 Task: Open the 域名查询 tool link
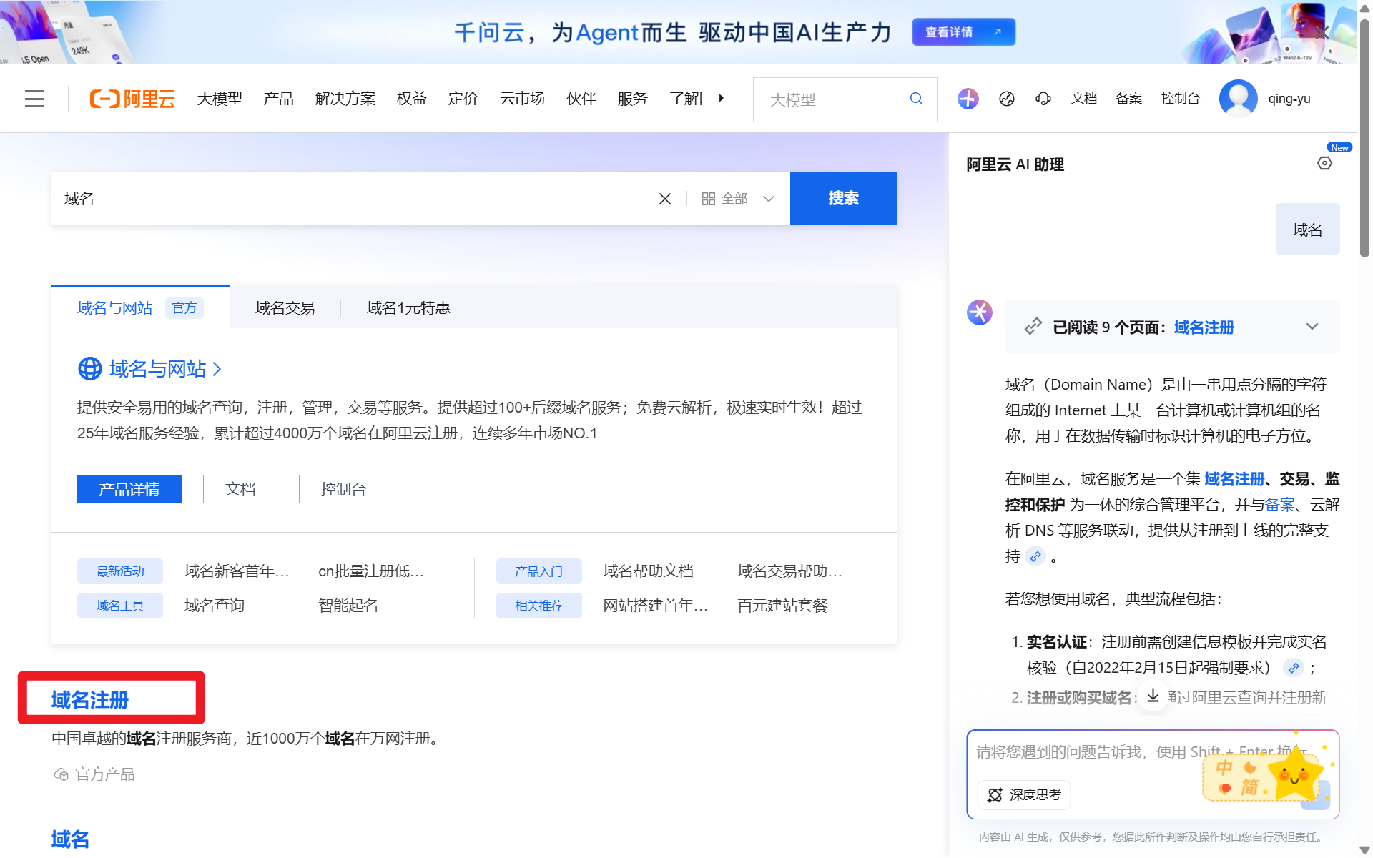click(215, 606)
